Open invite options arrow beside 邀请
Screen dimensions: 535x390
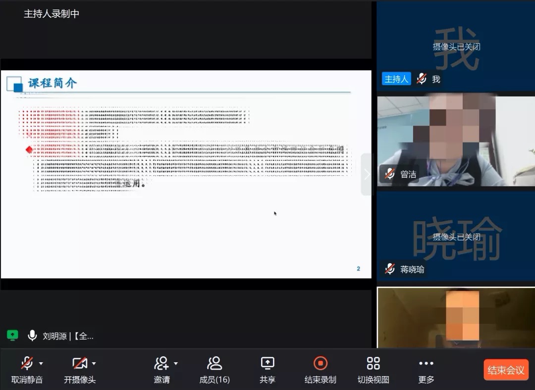coord(175,364)
